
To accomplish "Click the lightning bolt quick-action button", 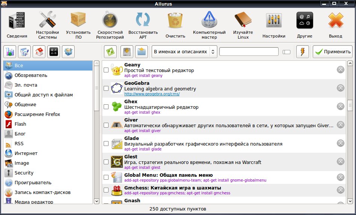I will pyautogui.click(x=303, y=52).
